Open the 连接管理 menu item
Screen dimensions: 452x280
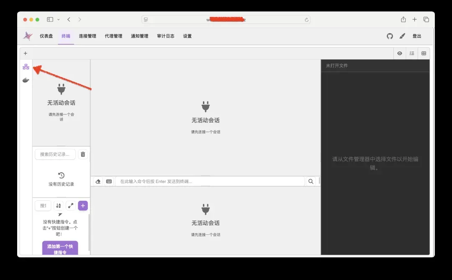click(x=87, y=36)
